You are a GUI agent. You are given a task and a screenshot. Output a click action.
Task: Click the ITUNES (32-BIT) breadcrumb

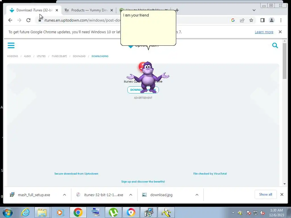(x=59, y=56)
